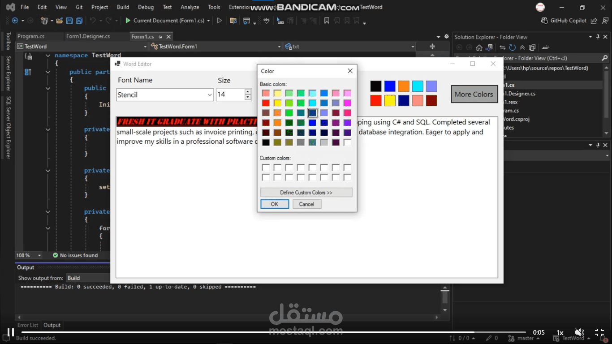This screenshot has width=612, height=344.
Task: Click Collapse All icon in Solution Explorer
Action: click(522, 47)
